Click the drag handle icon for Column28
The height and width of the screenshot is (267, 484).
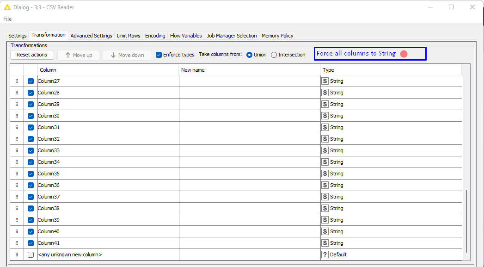[17, 93]
